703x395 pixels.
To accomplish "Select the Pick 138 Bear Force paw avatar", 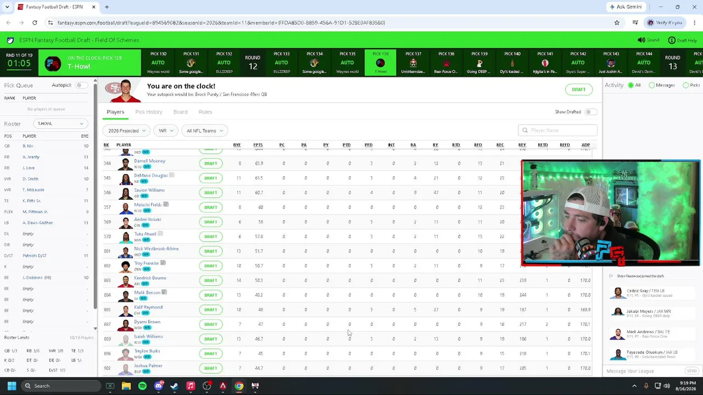I will pyautogui.click(x=446, y=63).
